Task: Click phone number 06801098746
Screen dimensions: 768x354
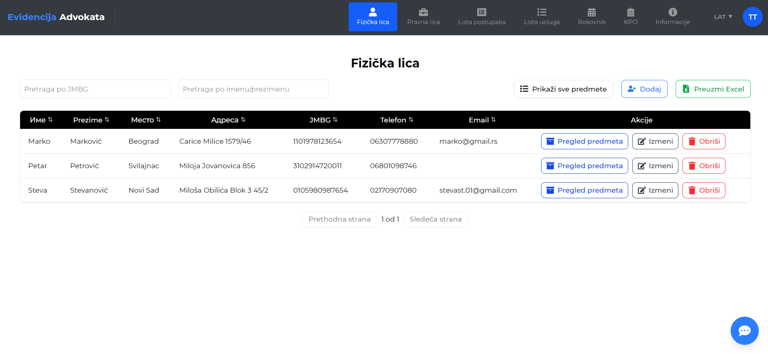Action: coord(393,166)
